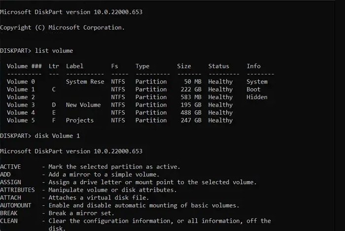
Task: Click the 'Volume 5' row entry
Action: point(21,120)
